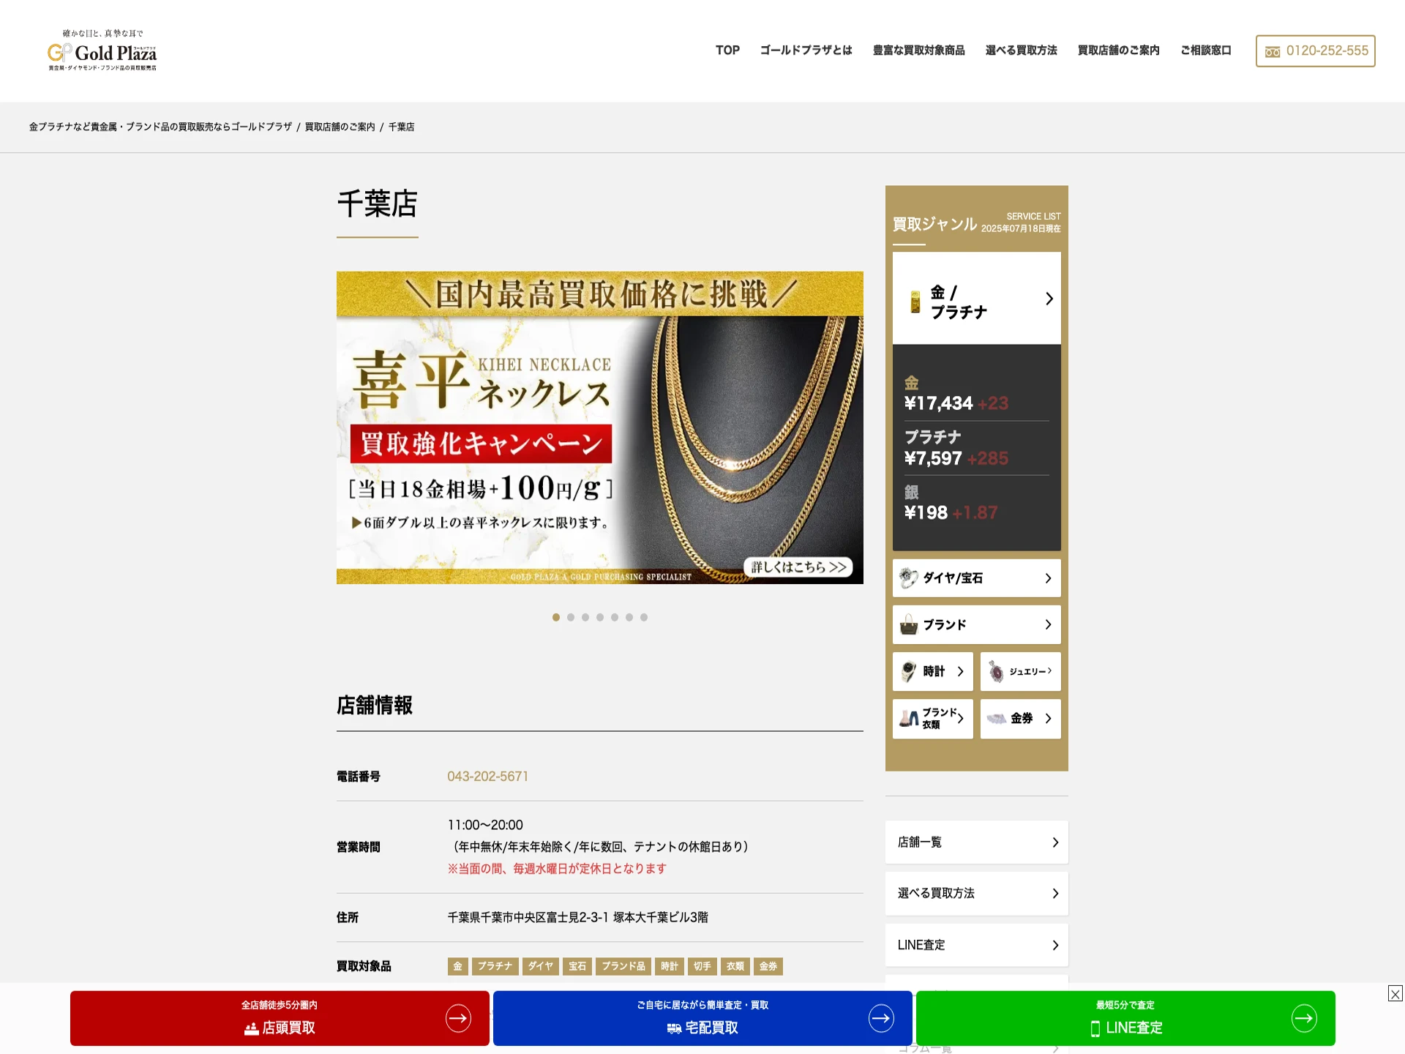Open the TOP menu item
Image resolution: width=1405 pixels, height=1054 pixels.
[727, 51]
